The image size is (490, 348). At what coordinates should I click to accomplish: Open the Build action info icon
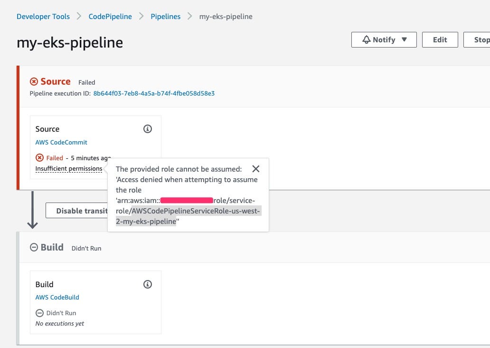coord(148,284)
